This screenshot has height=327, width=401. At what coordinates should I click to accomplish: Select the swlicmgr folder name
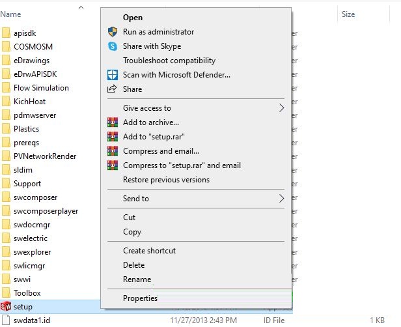29,266
